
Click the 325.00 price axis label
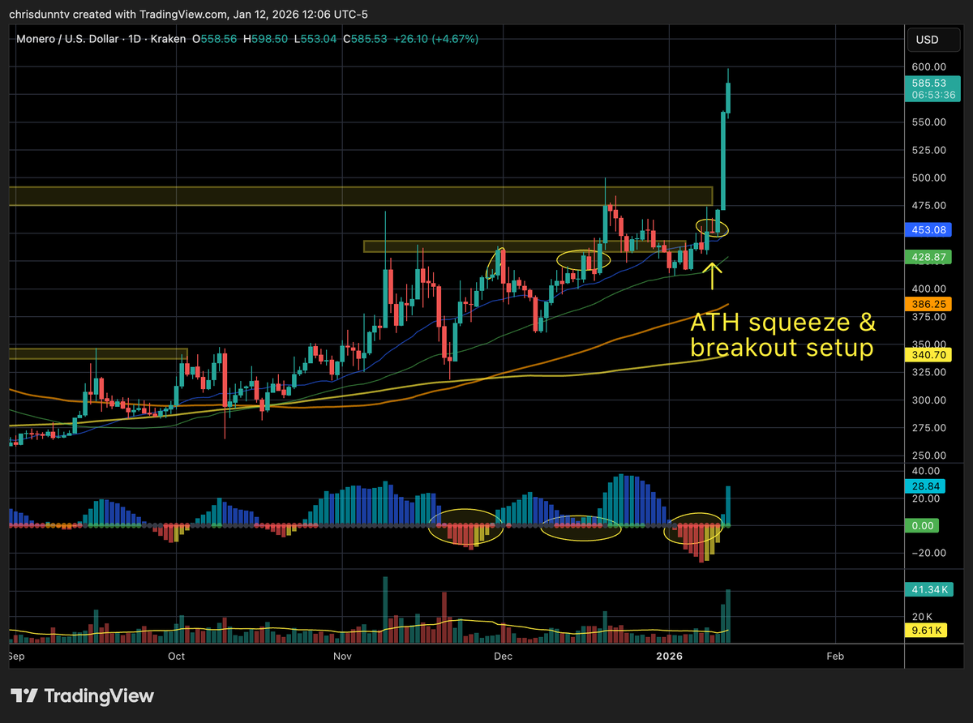click(x=928, y=372)
